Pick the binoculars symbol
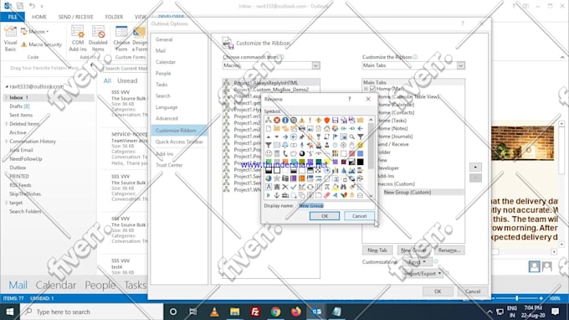Image resolution: width=569 pixels, height=320 pixels. 344,187
